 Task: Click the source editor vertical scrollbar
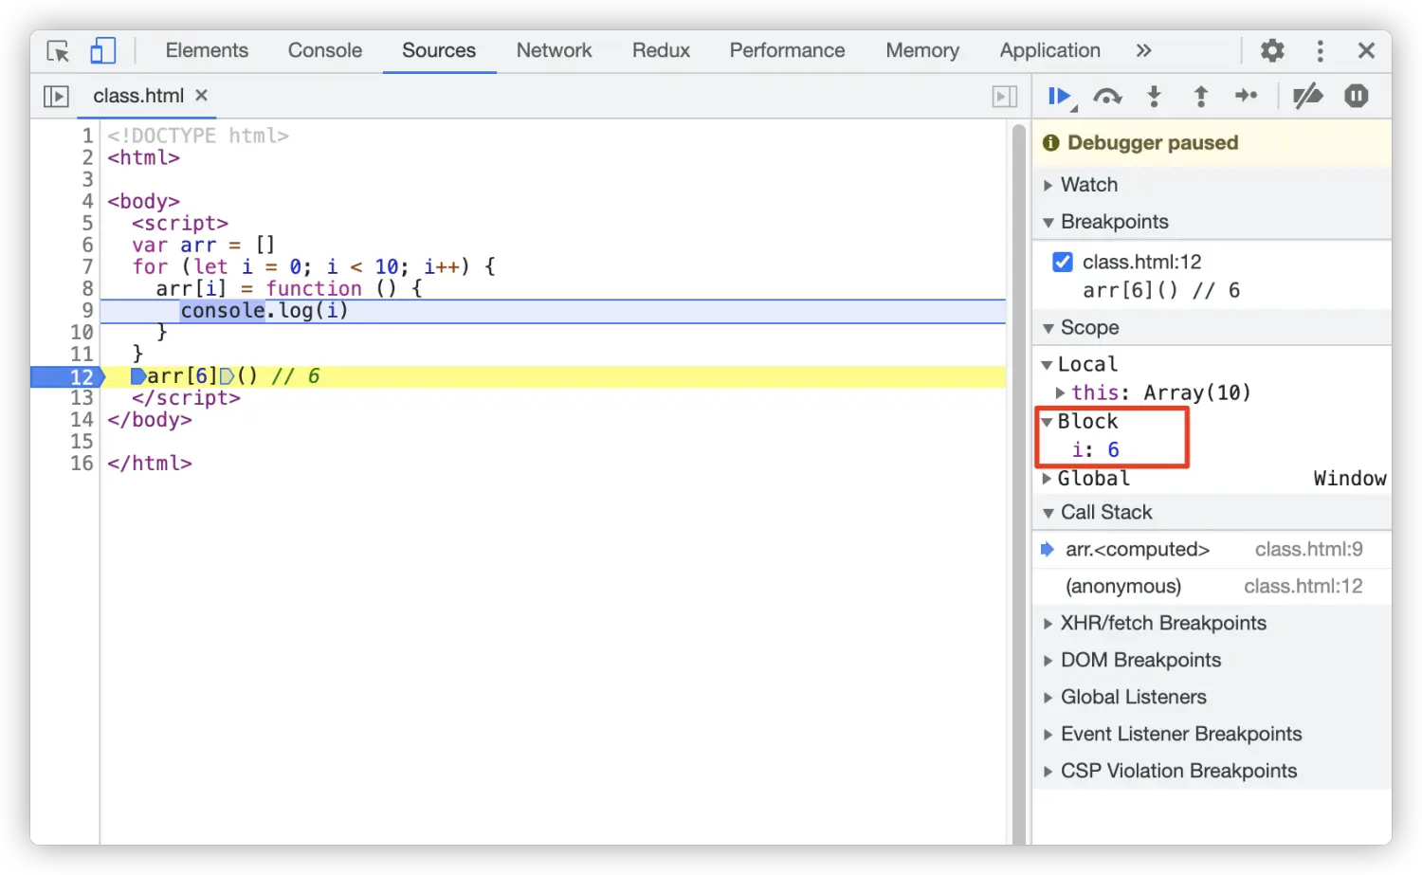(x=1019, y=482)
